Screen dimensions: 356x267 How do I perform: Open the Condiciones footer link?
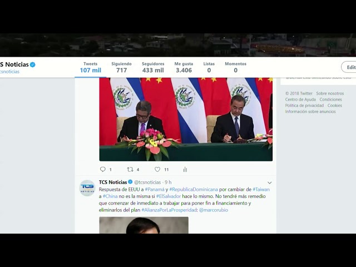pyautogui.click(x=330, y=100)
